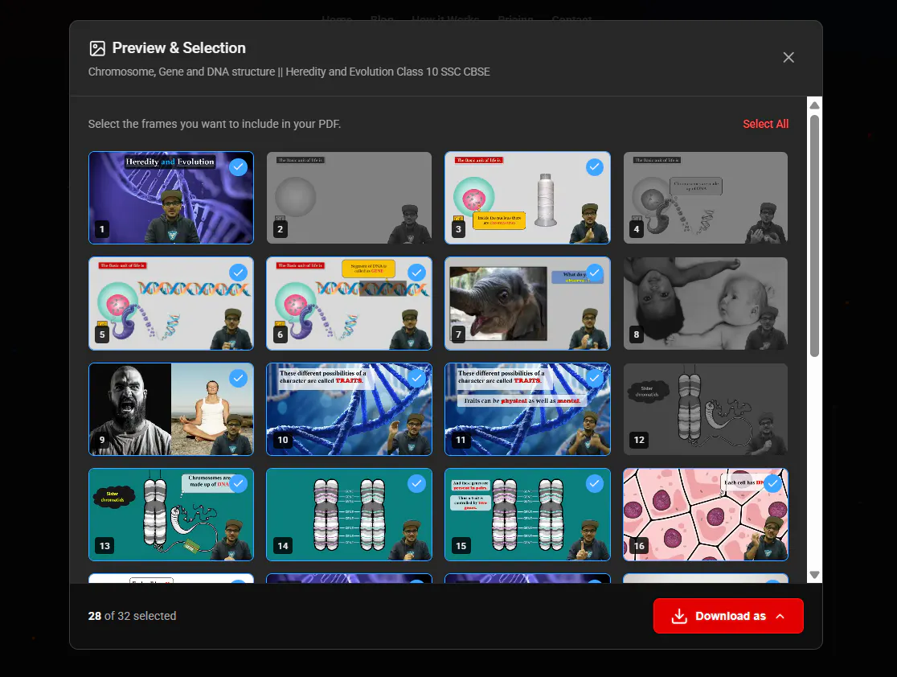Click the number 14 badge on frame

283,546
